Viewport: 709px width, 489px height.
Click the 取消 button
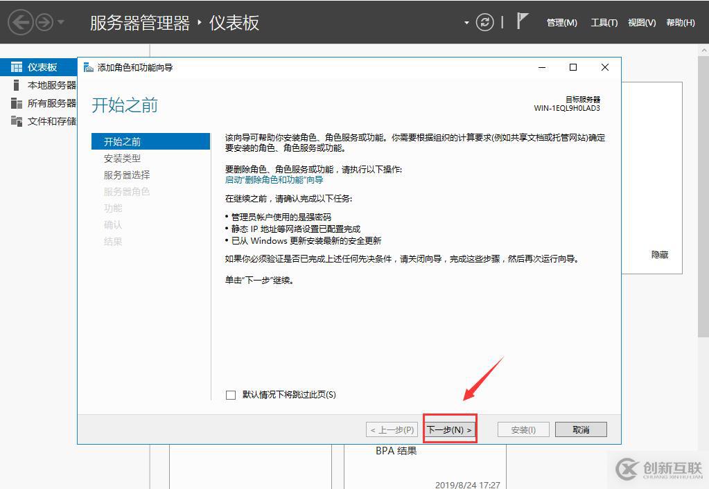click(x=581, y=430)
